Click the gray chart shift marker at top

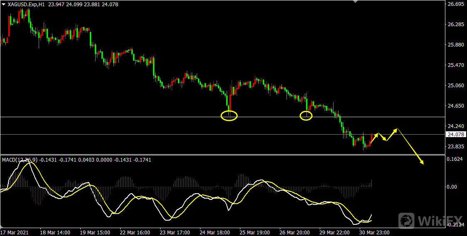[355, 2]
